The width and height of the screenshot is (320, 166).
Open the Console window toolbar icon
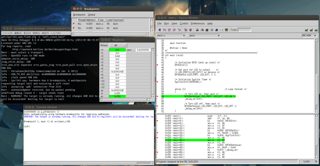point(226,30)
